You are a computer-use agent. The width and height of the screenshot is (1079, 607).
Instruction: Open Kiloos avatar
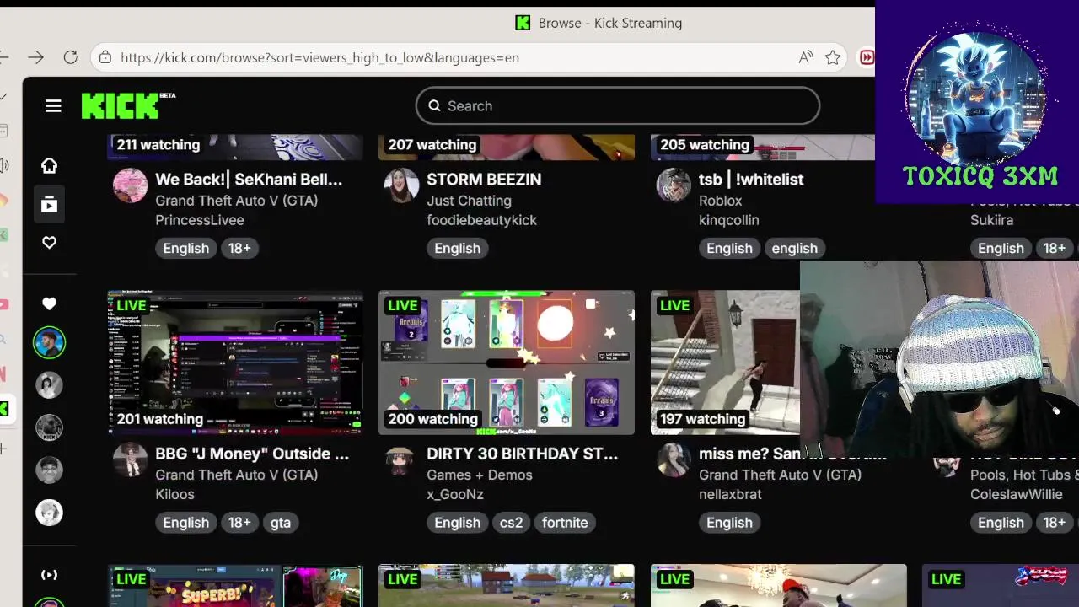[131, 459]
